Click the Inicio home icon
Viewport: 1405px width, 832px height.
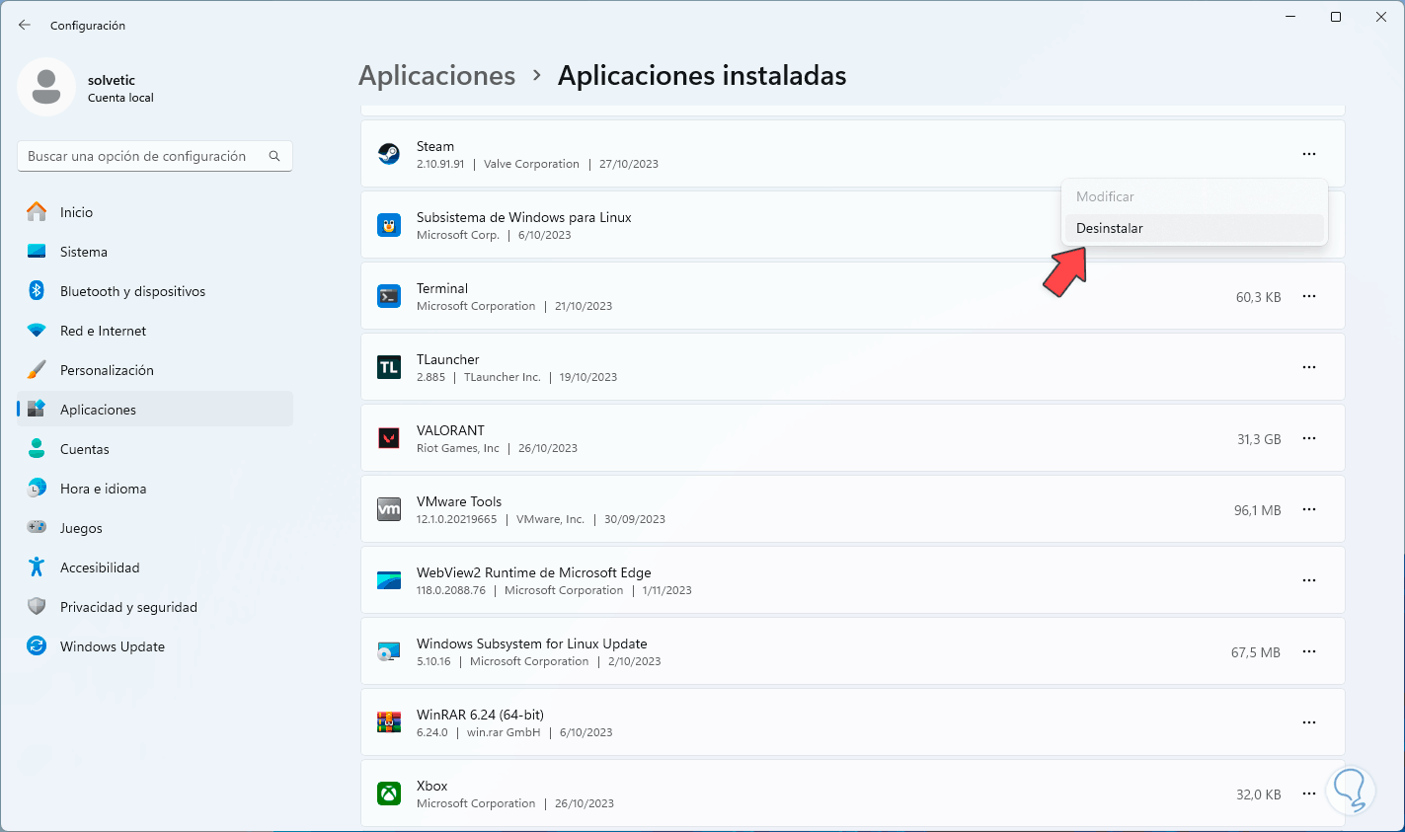pos(37,212)
